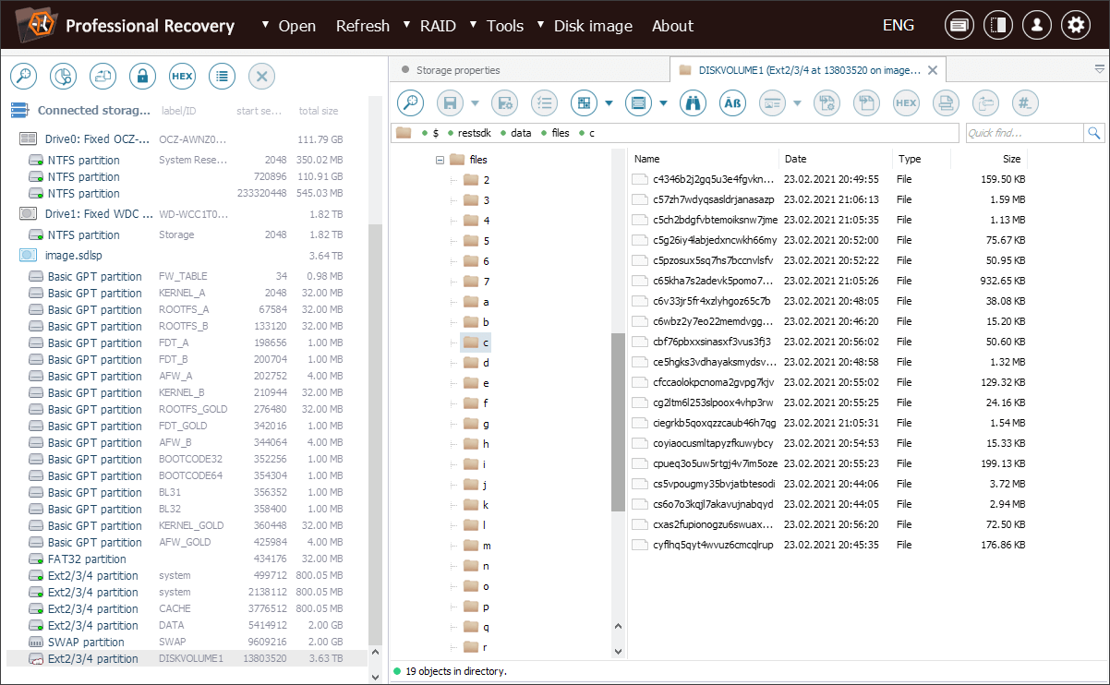Select folder 'd' in the tree
This screenshot has width=1110, height=685.
[478, 363]
